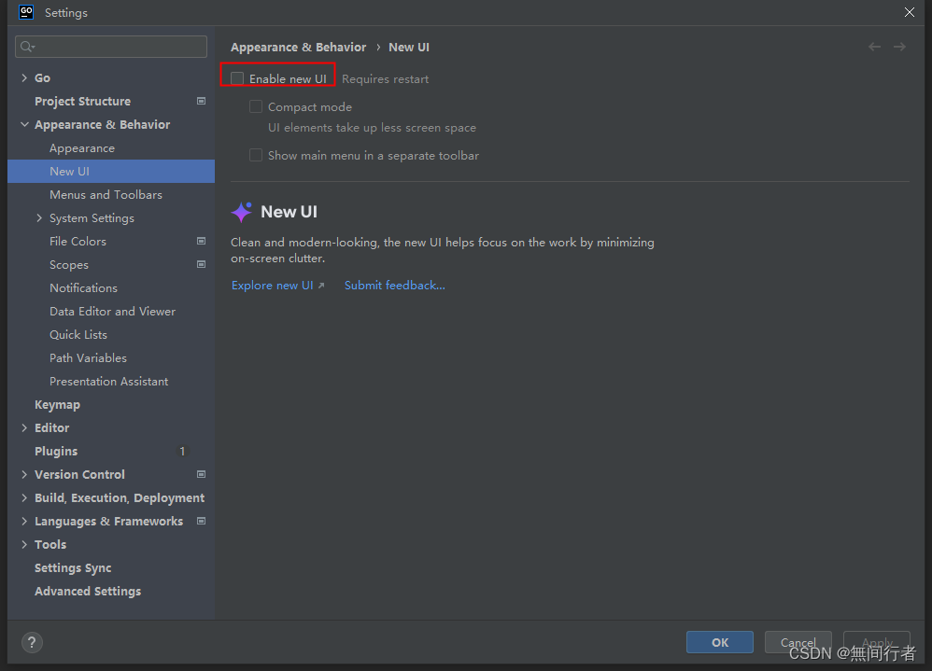Image resolution: width=932 pixels, height=671 pixels.
Task: Click the Apply button
Action: pos(877,642)
